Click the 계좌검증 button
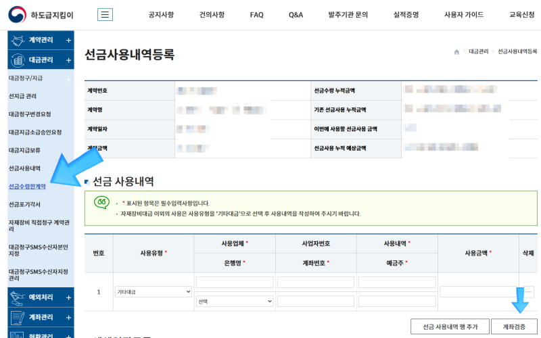The height and width of the screenshot is (338, 541). [514, 327]
